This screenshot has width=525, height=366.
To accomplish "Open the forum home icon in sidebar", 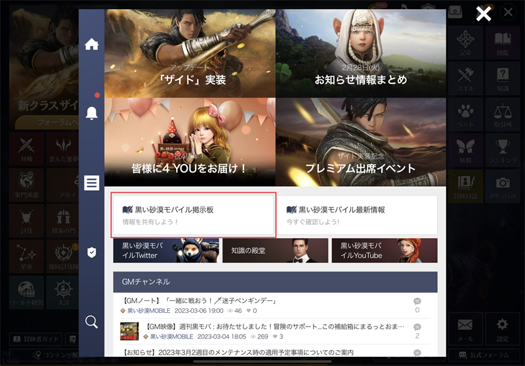I will [91, 44].
